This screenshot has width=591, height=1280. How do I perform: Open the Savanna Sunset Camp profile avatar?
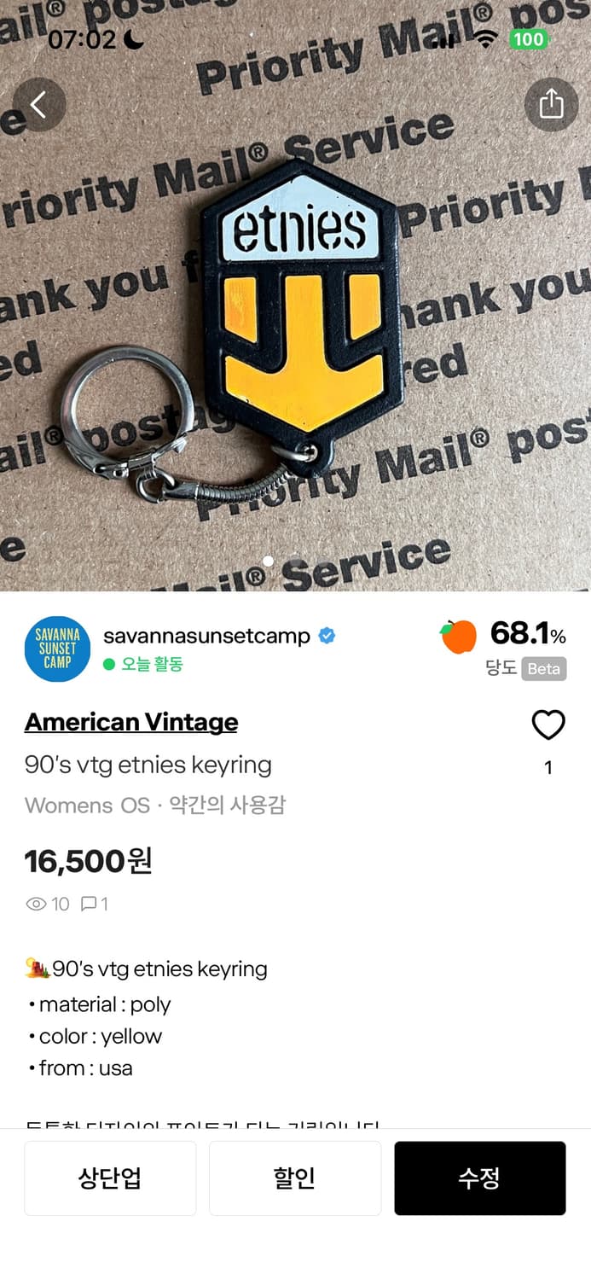coord(57,649)
